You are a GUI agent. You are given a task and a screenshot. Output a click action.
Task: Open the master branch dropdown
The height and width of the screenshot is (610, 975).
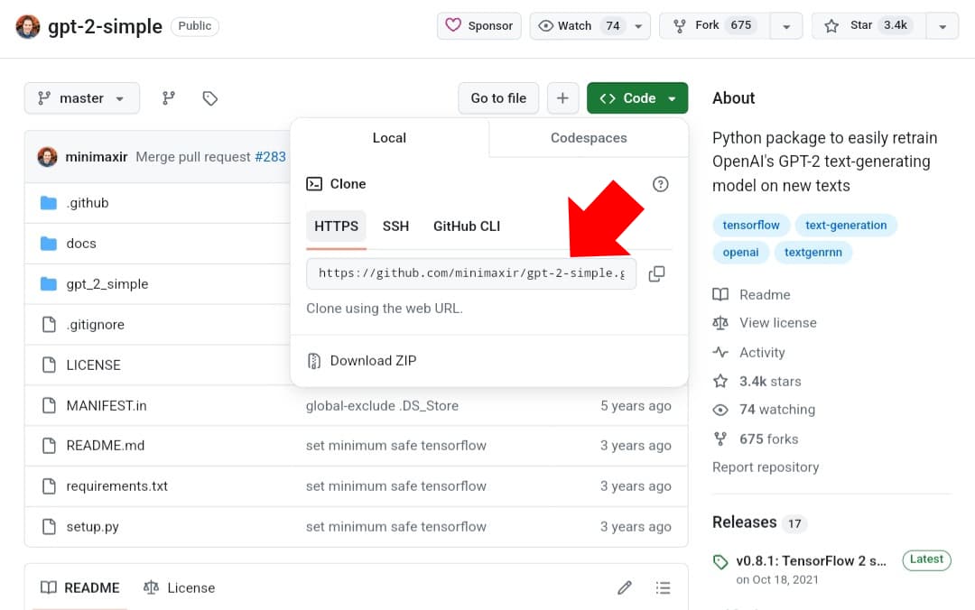(x=82, y=98)
